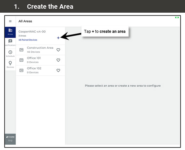
Task: Select the Office 102 area
Action: 41,70
